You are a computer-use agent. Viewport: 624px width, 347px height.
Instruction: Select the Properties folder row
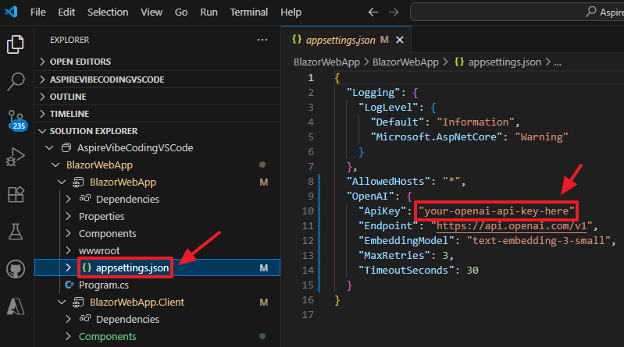click(157, 216)
